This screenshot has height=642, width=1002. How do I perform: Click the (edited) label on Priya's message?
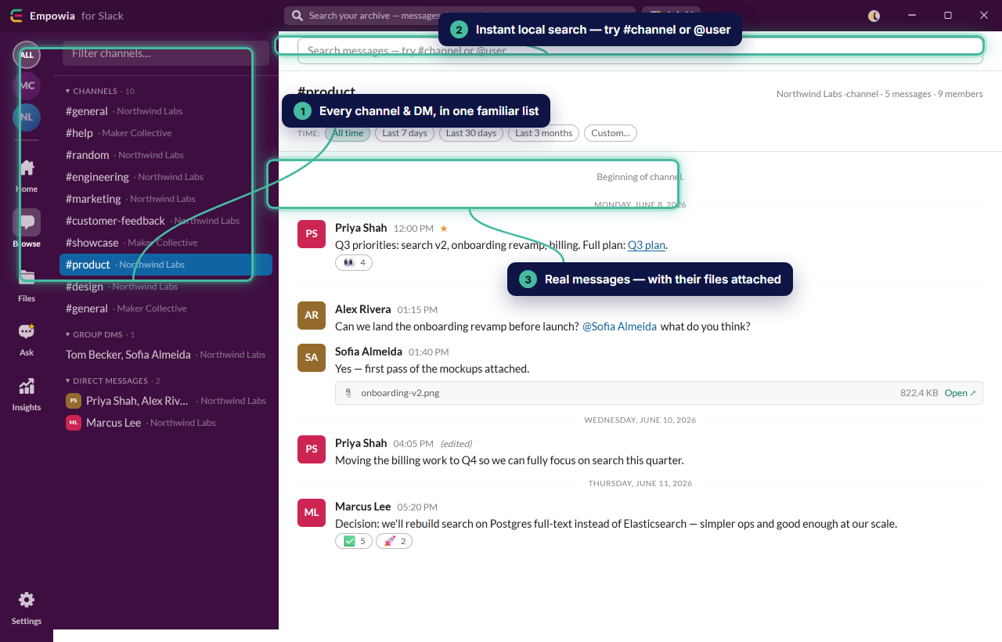(456, 444)
